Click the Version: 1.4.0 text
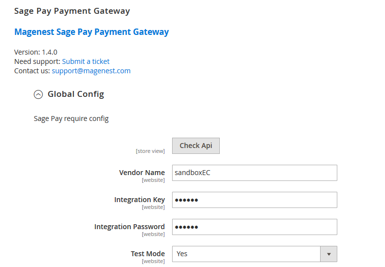This screenshot has width=385, height=267. coord(36,52)
